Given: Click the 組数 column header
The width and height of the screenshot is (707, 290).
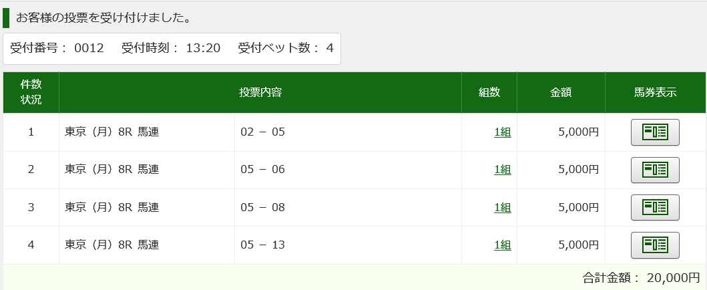Looking at the screenshot, I should pos(489,92).
